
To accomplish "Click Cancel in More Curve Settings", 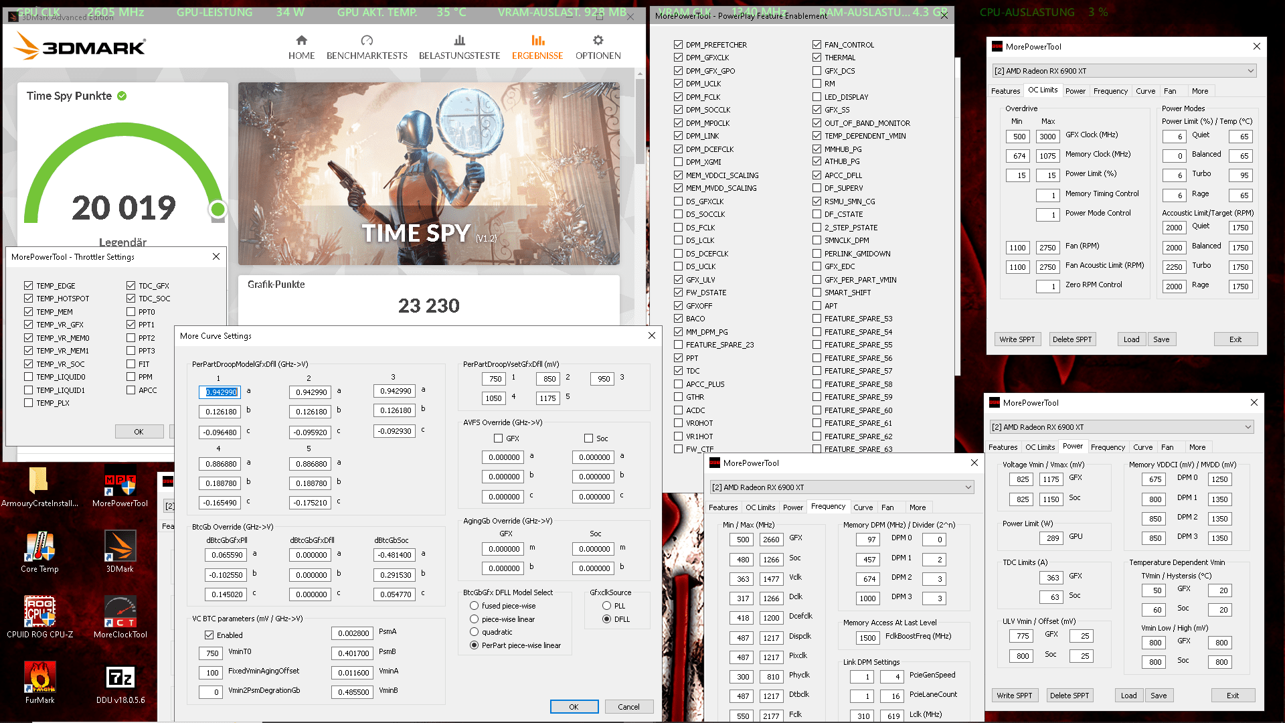I will [x=628, y=707].
